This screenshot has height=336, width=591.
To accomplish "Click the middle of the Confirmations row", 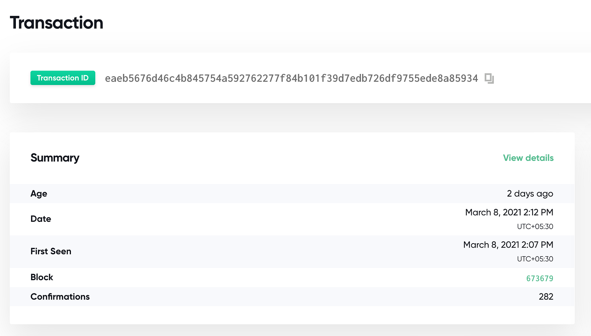I will click(292, 297).
